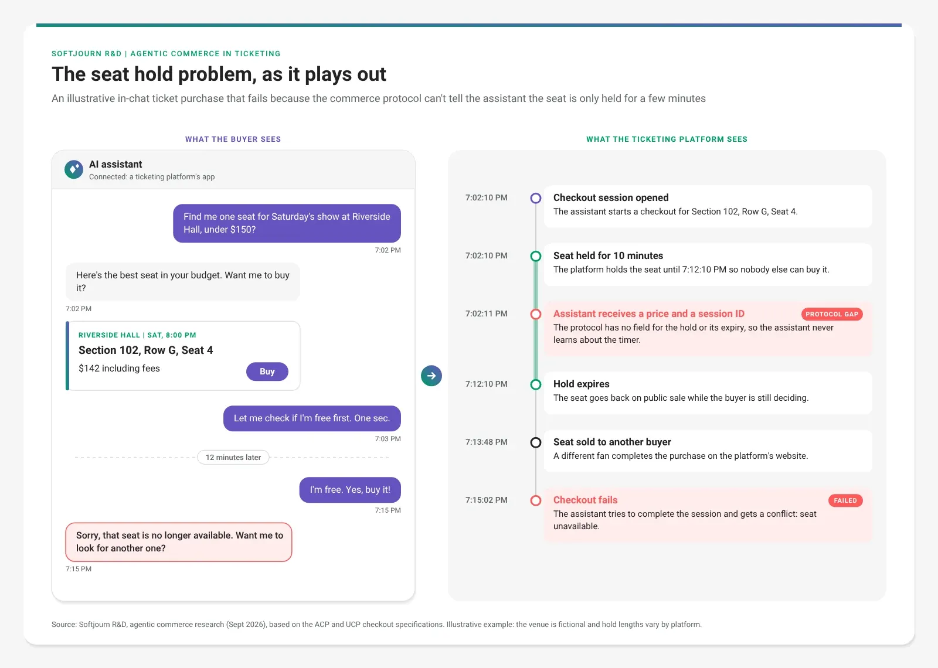
Task: Click the '7:13:48 PM' timestamp
Action: pyautogui.click(x=487, y=442)
